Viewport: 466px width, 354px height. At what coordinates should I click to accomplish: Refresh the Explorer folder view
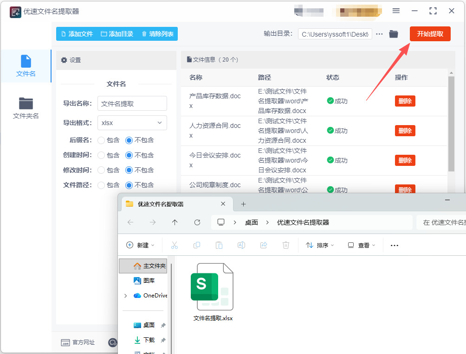[197, 222]
